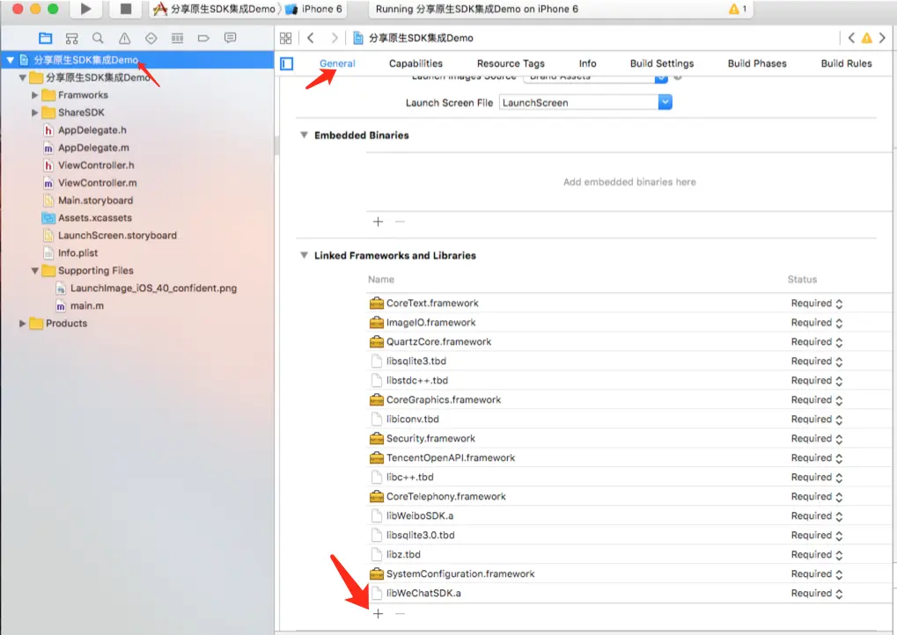Toggle the project and targets list sidebar
Image resolution: width=897 pixels, height=635 pixels.
click(x=287, y=63)
